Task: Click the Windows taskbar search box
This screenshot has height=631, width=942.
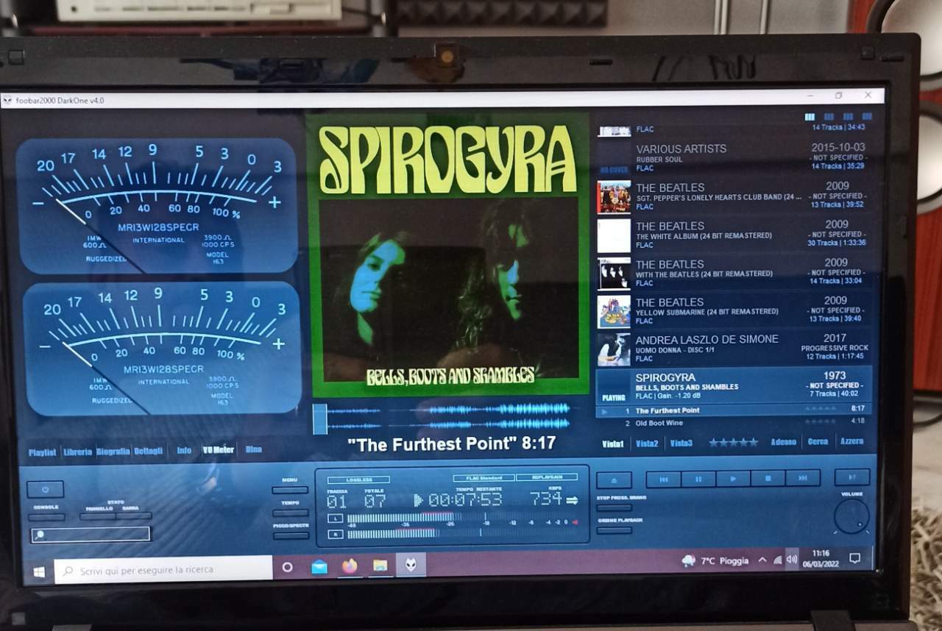Action: pos(163,569)
